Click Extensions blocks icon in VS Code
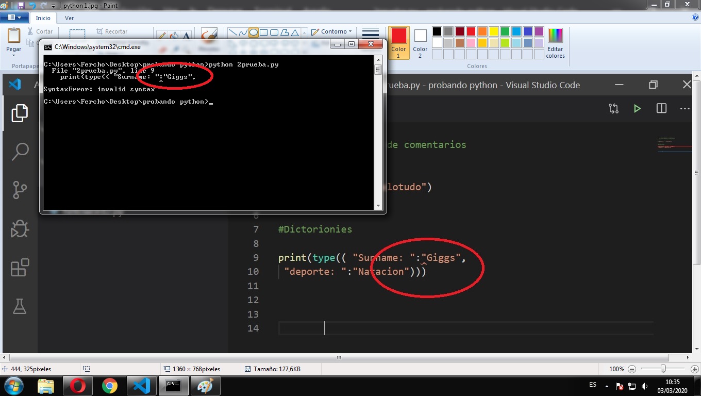 point(20,268)
